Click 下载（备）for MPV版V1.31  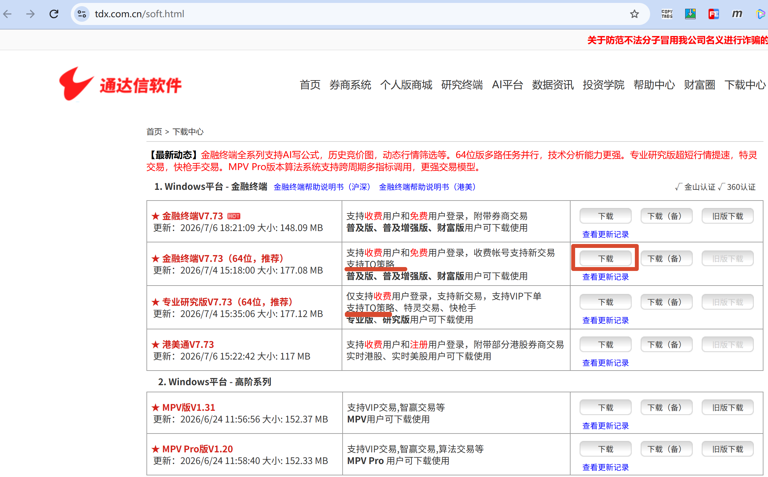click(x=666, y=408)
